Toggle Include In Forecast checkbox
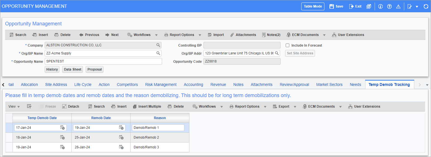Viewport: 431px width, 157px height. coord(287,45)
